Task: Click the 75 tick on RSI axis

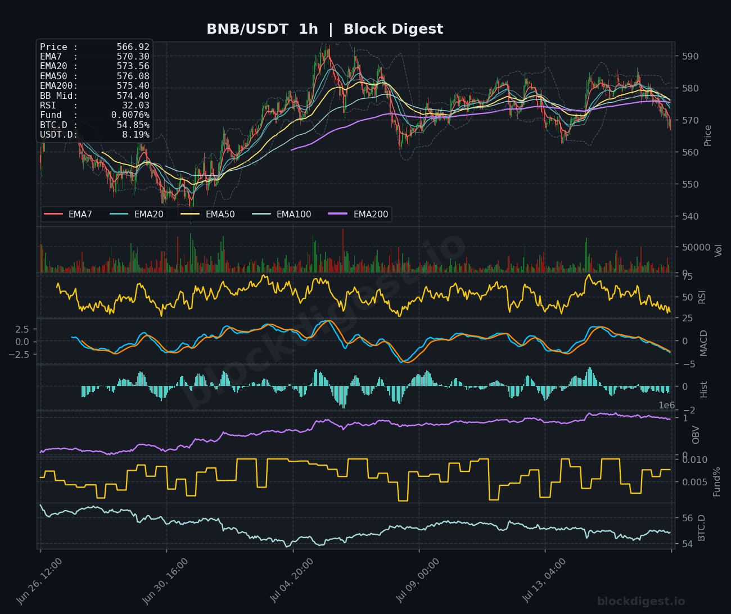Action: point(687,276)
